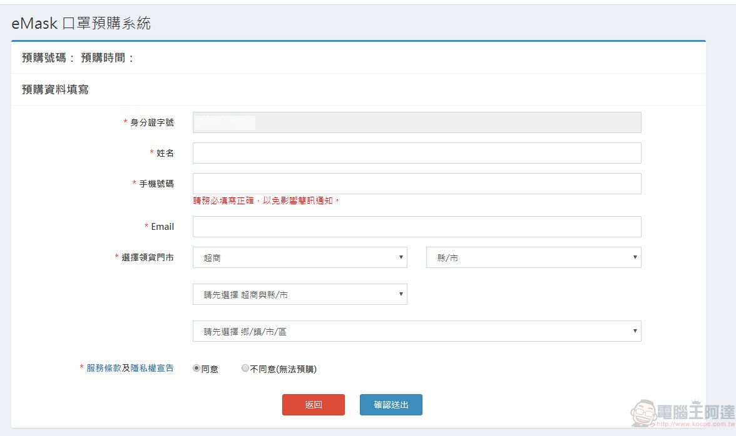Click the 身分證字號 ID number field
The width and height of the screenshot is (736, 436).
pyautogui.click(x=417, y=122)
